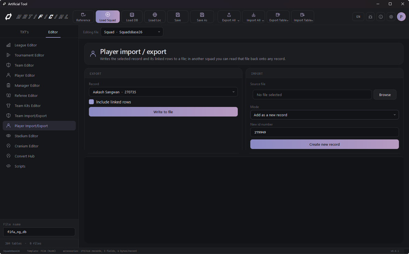Open Manager Editor in sidebar
The height and width of the screenshot is (254, 409).
pos(39,86)
